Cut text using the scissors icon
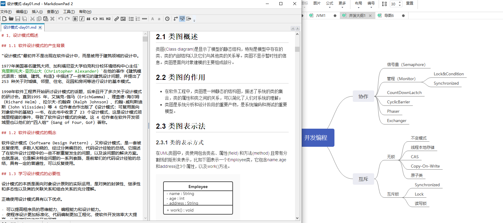The image size is (503, 223). [x=33, y=19]
